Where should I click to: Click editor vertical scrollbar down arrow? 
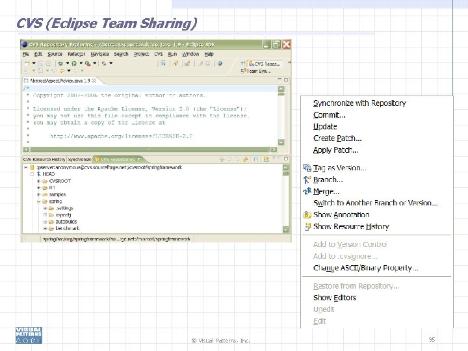(x=281, y=142)
